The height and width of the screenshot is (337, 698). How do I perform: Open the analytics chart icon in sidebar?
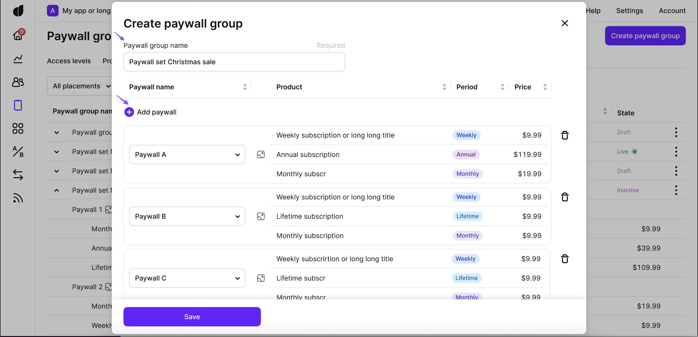[18, 59]
